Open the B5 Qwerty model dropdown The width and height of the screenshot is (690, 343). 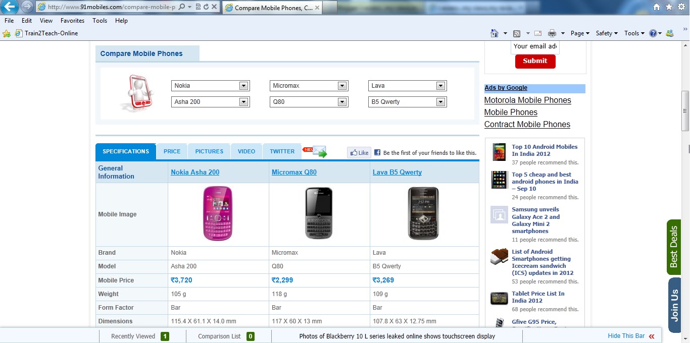(408, 102)
